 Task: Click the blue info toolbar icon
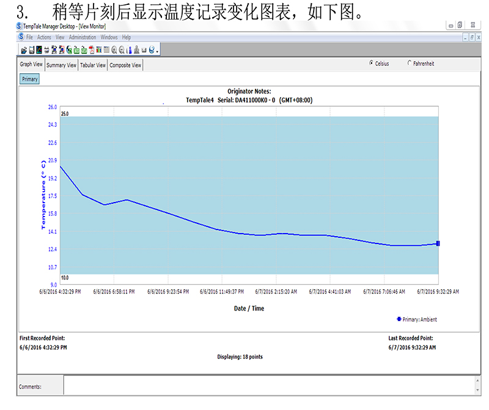tap(128, 50)
